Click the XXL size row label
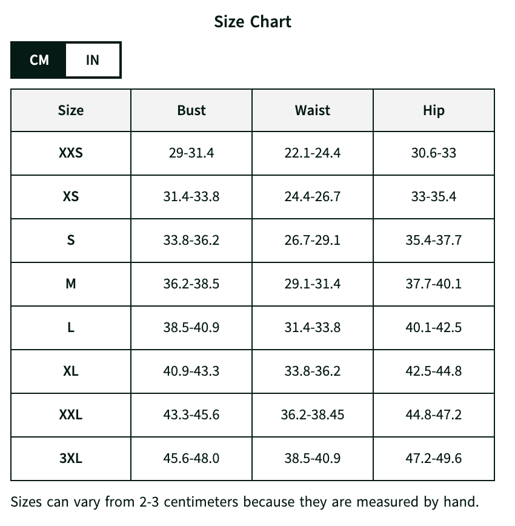The height and width of the screenshot is (526, 515). coord(71,414)
